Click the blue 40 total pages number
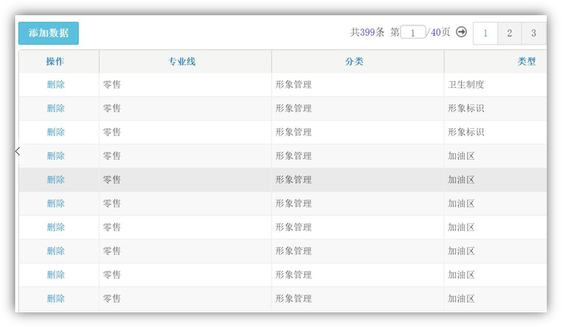Screen dimensions: 562x327 [x=436, y=33]
